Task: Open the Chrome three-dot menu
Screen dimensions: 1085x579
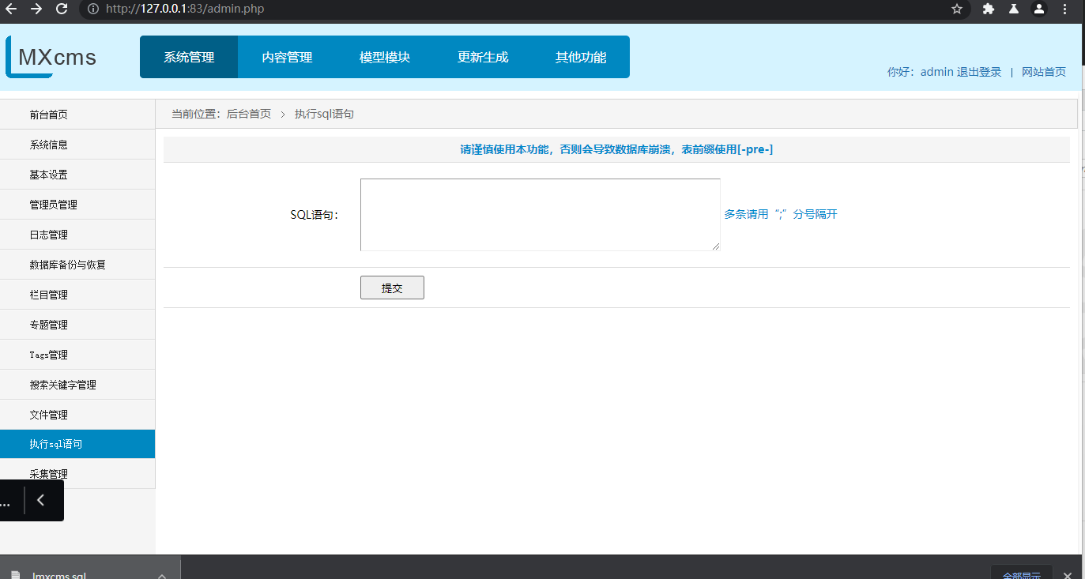Action: click(x=1066, y=9)
